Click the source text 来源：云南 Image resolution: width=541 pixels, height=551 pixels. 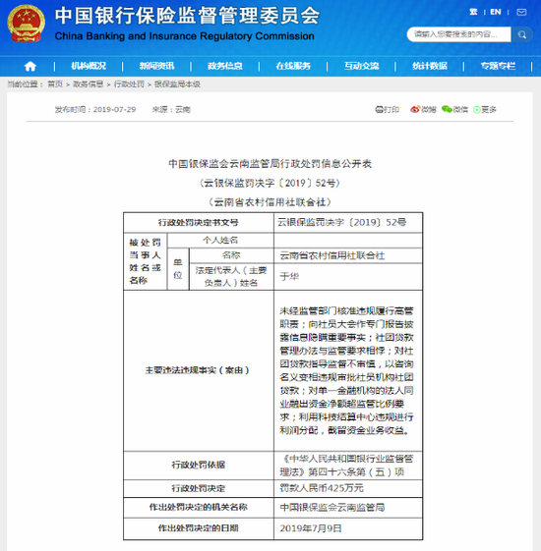click(x=171, y=110)
